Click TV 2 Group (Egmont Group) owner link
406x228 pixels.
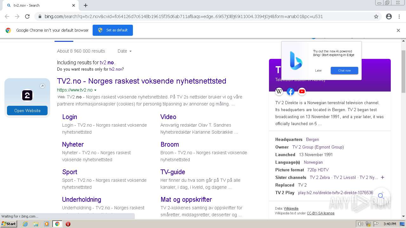click(x=318, y=147)
